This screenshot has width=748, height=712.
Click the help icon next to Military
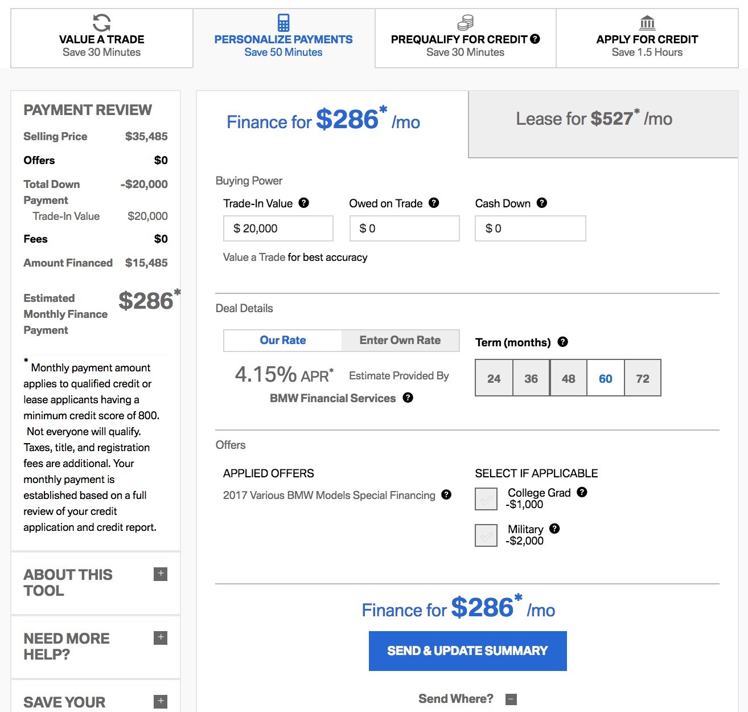554,529
